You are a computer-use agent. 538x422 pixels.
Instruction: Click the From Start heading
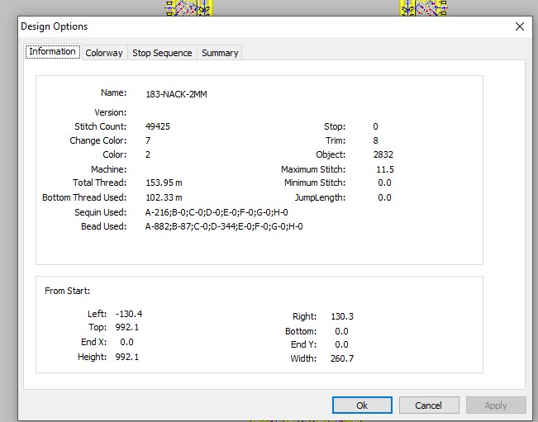[x=67, y=291]
